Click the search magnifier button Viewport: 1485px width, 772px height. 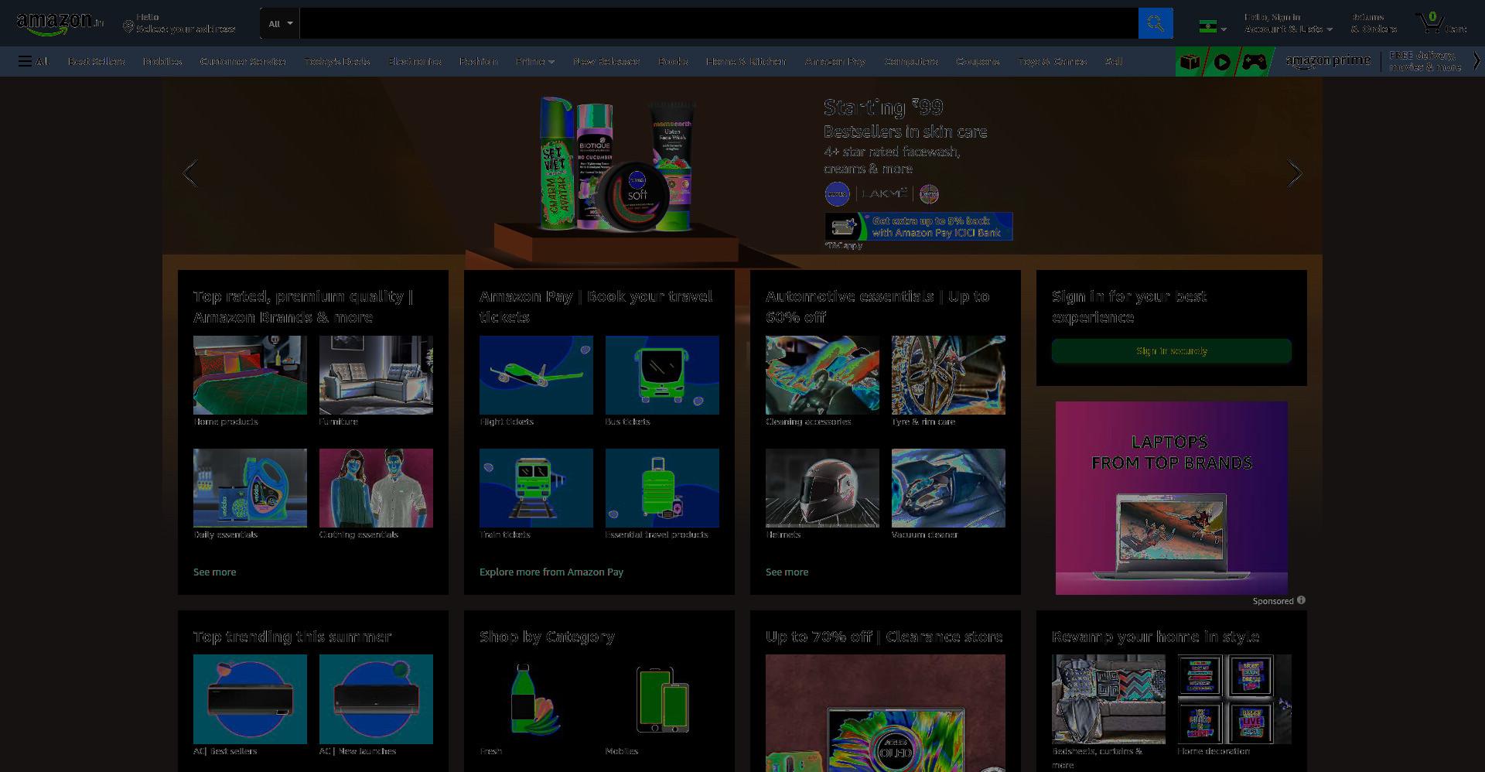(x=1156, y=23)
